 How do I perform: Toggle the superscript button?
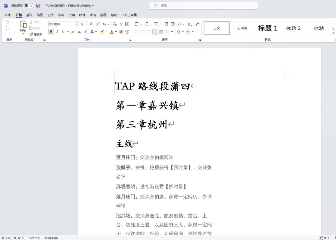click(x=85, y=31)
